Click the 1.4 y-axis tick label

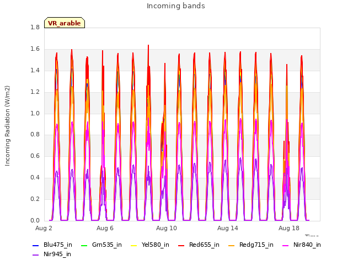tap(35, 71)
